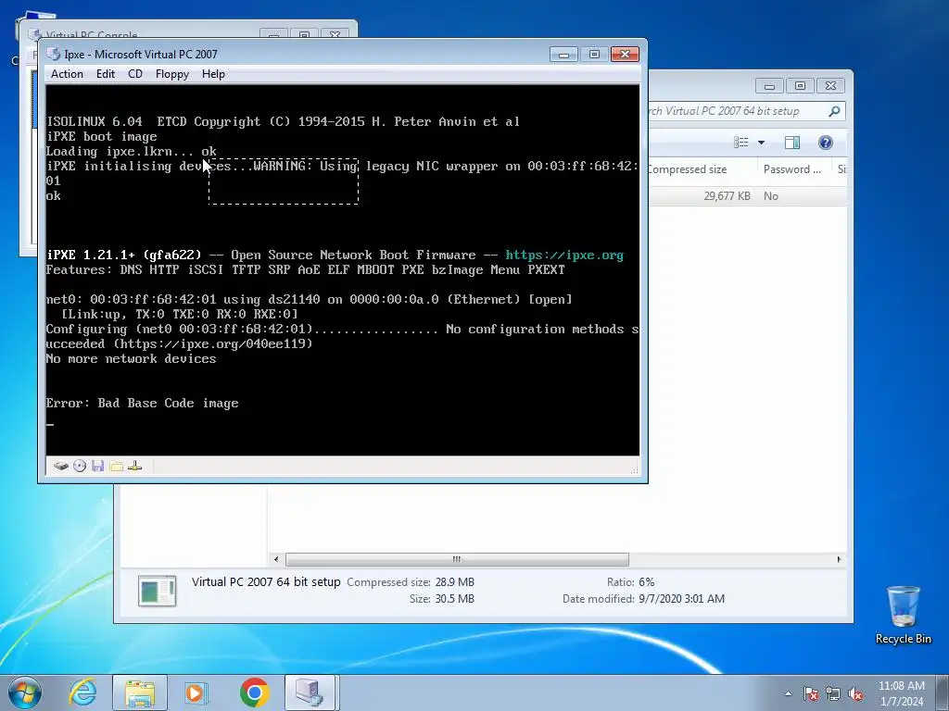Select the 29,677 KB file row
The image size is (949, 711).
pos(748,196)
